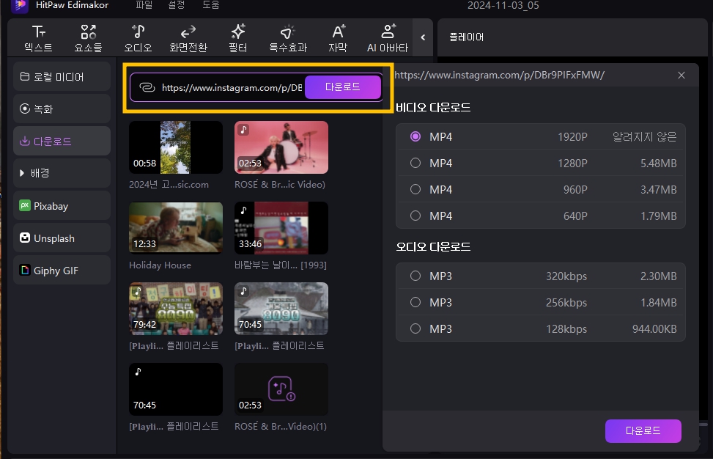Click the Instagram URL input field
This screenshot has height=459, width=713.
point(232,87)
